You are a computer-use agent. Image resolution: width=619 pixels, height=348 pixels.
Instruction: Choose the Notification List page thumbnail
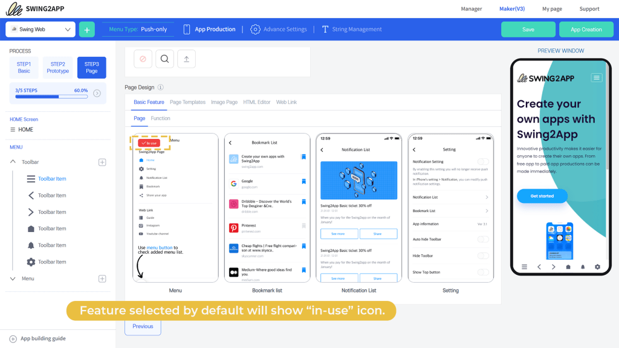(x=359, y=208)
